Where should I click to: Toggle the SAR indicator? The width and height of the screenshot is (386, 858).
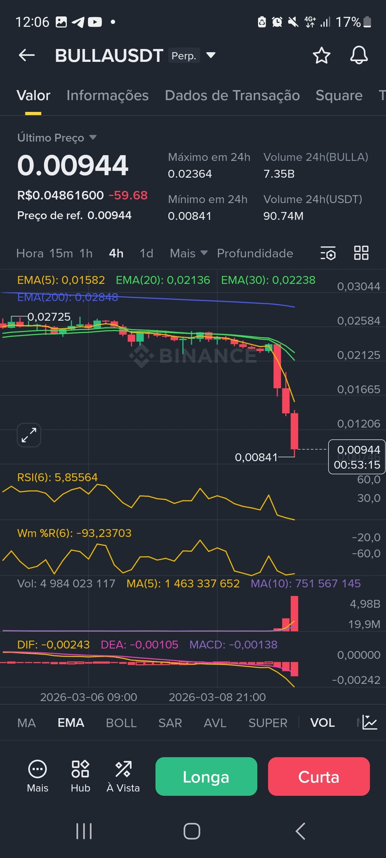click(170, 723)
